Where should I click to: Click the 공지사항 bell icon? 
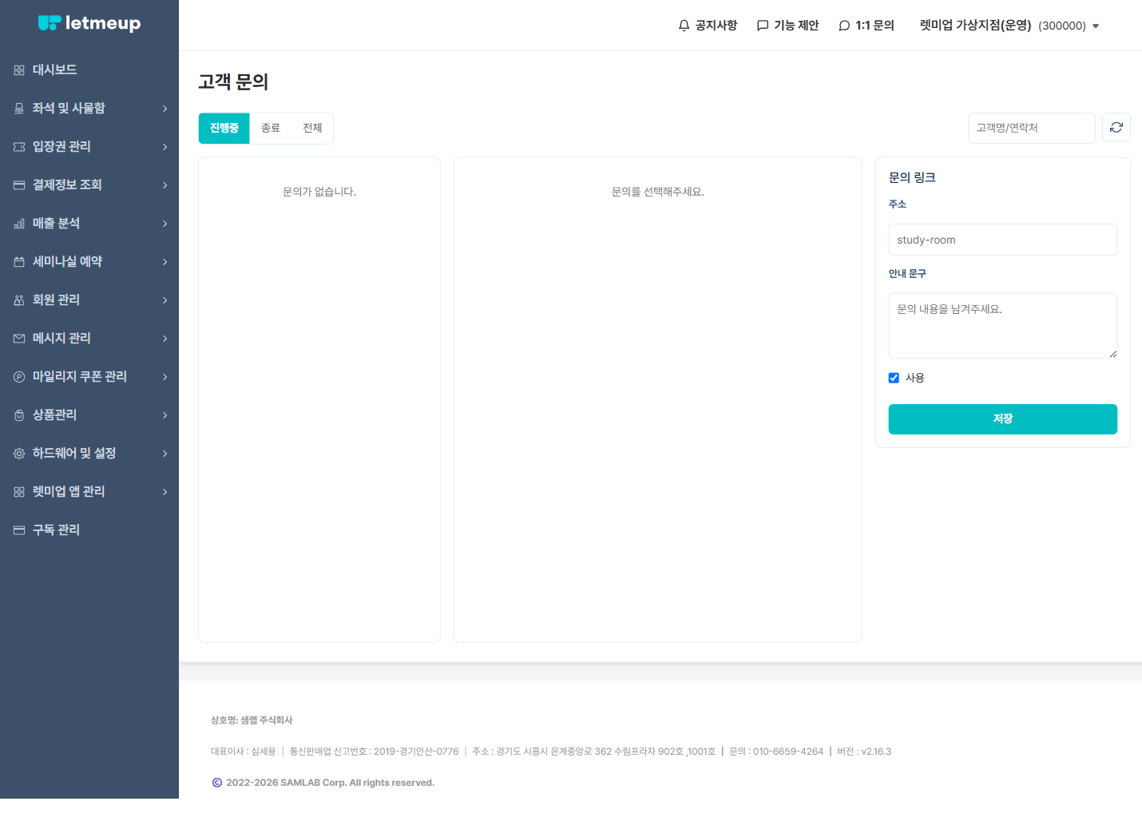click(x=684, y=26)
